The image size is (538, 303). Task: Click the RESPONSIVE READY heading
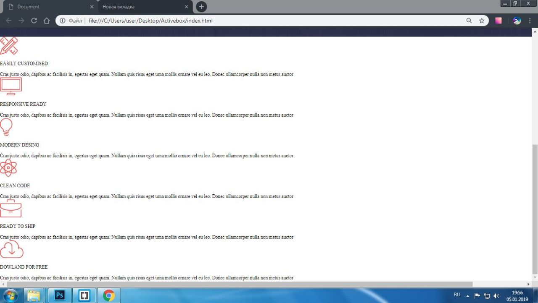pyautogui.click(x=23, y=104)
